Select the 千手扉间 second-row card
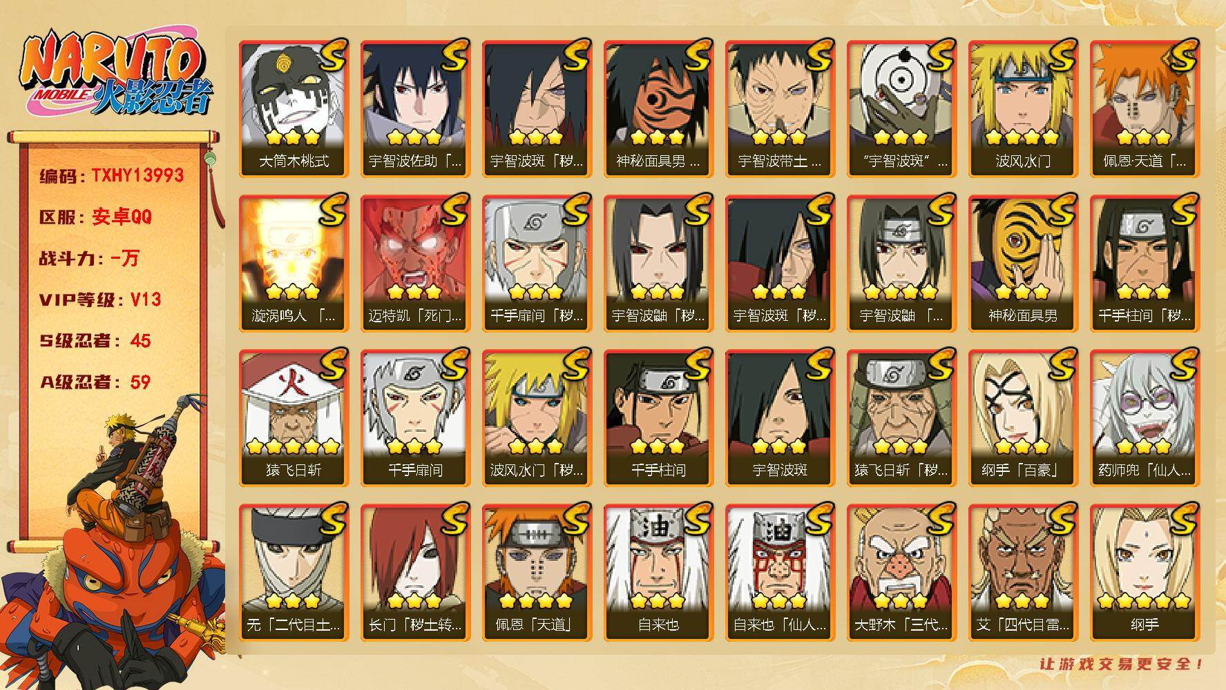Viewport: 1226px width, 690px height. (x=537, y=264)
